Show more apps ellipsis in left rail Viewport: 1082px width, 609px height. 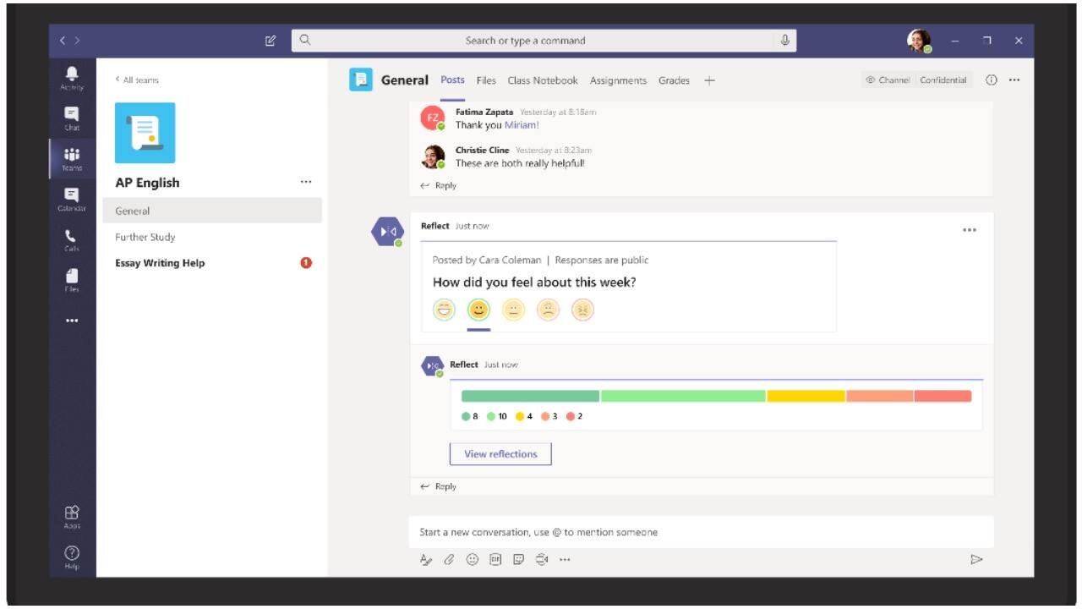72,321
